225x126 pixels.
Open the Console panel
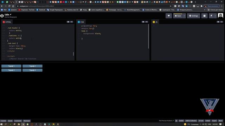[3, 121]
